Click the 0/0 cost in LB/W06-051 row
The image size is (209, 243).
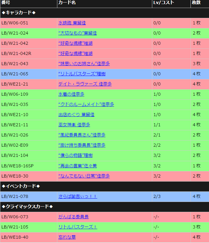point(157,23)
